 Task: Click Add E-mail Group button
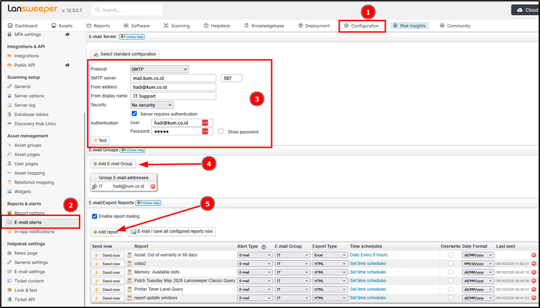point(113,164)
